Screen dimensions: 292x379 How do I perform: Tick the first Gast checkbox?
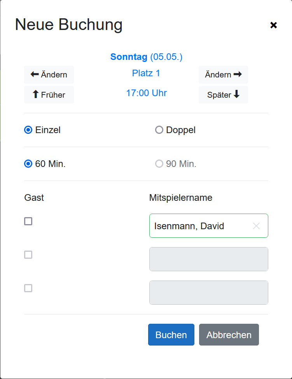(x=28, y=221)
